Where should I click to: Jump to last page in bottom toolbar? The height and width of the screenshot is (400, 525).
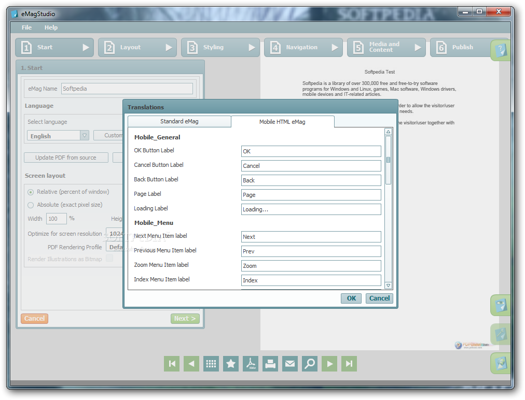point(349,364)
